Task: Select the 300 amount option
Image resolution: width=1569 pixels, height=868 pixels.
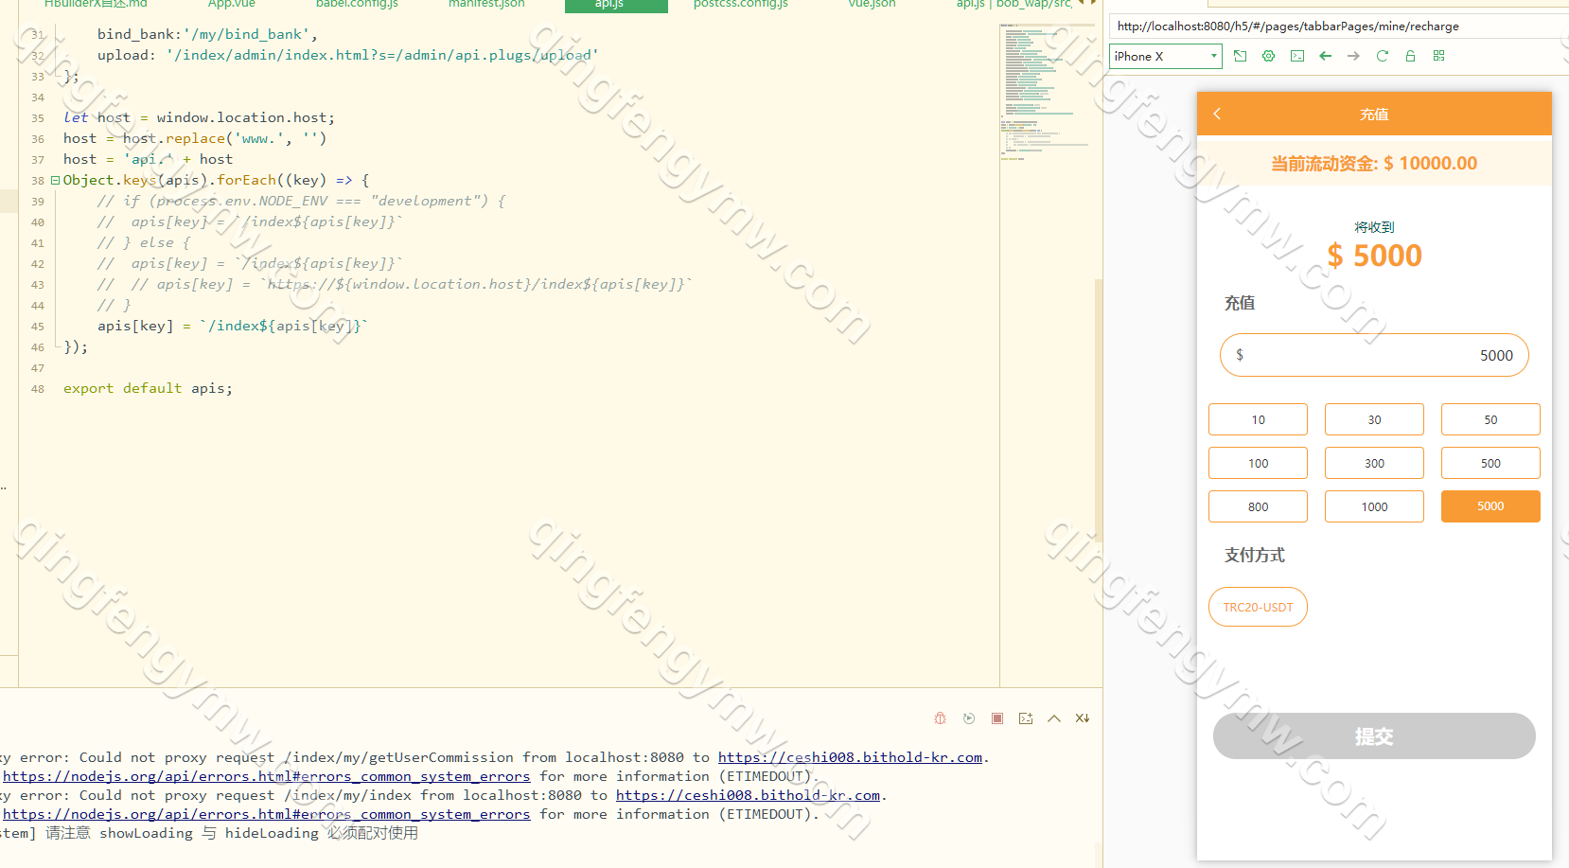Action: 1374,463
